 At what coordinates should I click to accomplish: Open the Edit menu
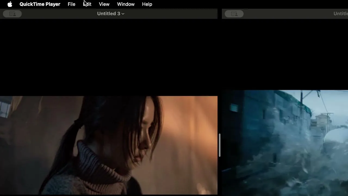87,4
